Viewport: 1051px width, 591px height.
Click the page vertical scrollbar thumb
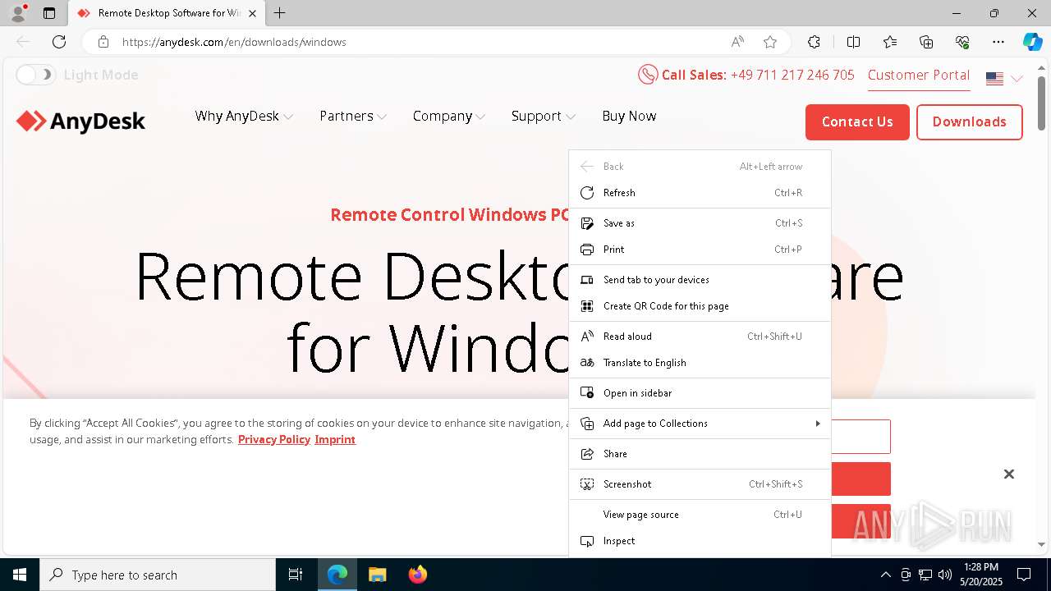coord(1042,103)
